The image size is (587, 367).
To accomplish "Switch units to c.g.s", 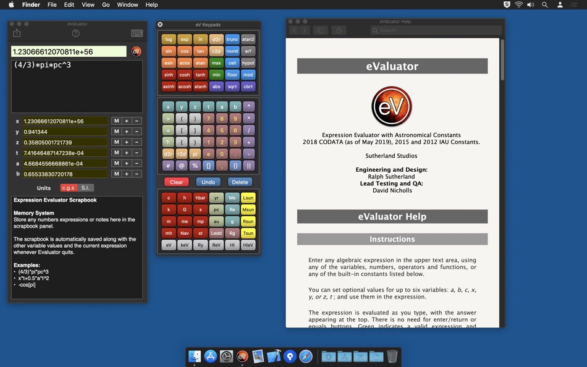I will tap(69, 188).
